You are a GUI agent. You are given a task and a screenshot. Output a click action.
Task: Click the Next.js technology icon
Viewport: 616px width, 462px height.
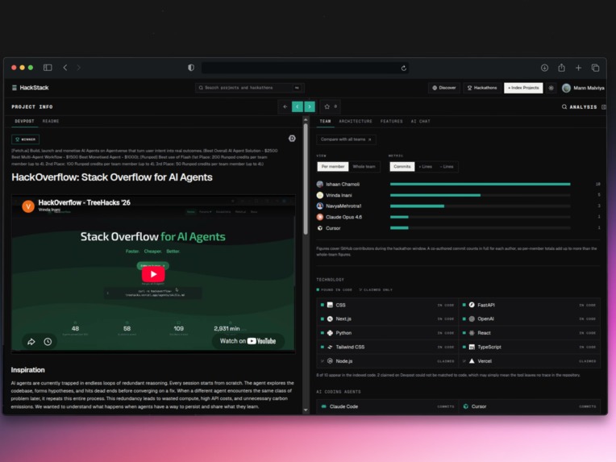pos(330,319)
